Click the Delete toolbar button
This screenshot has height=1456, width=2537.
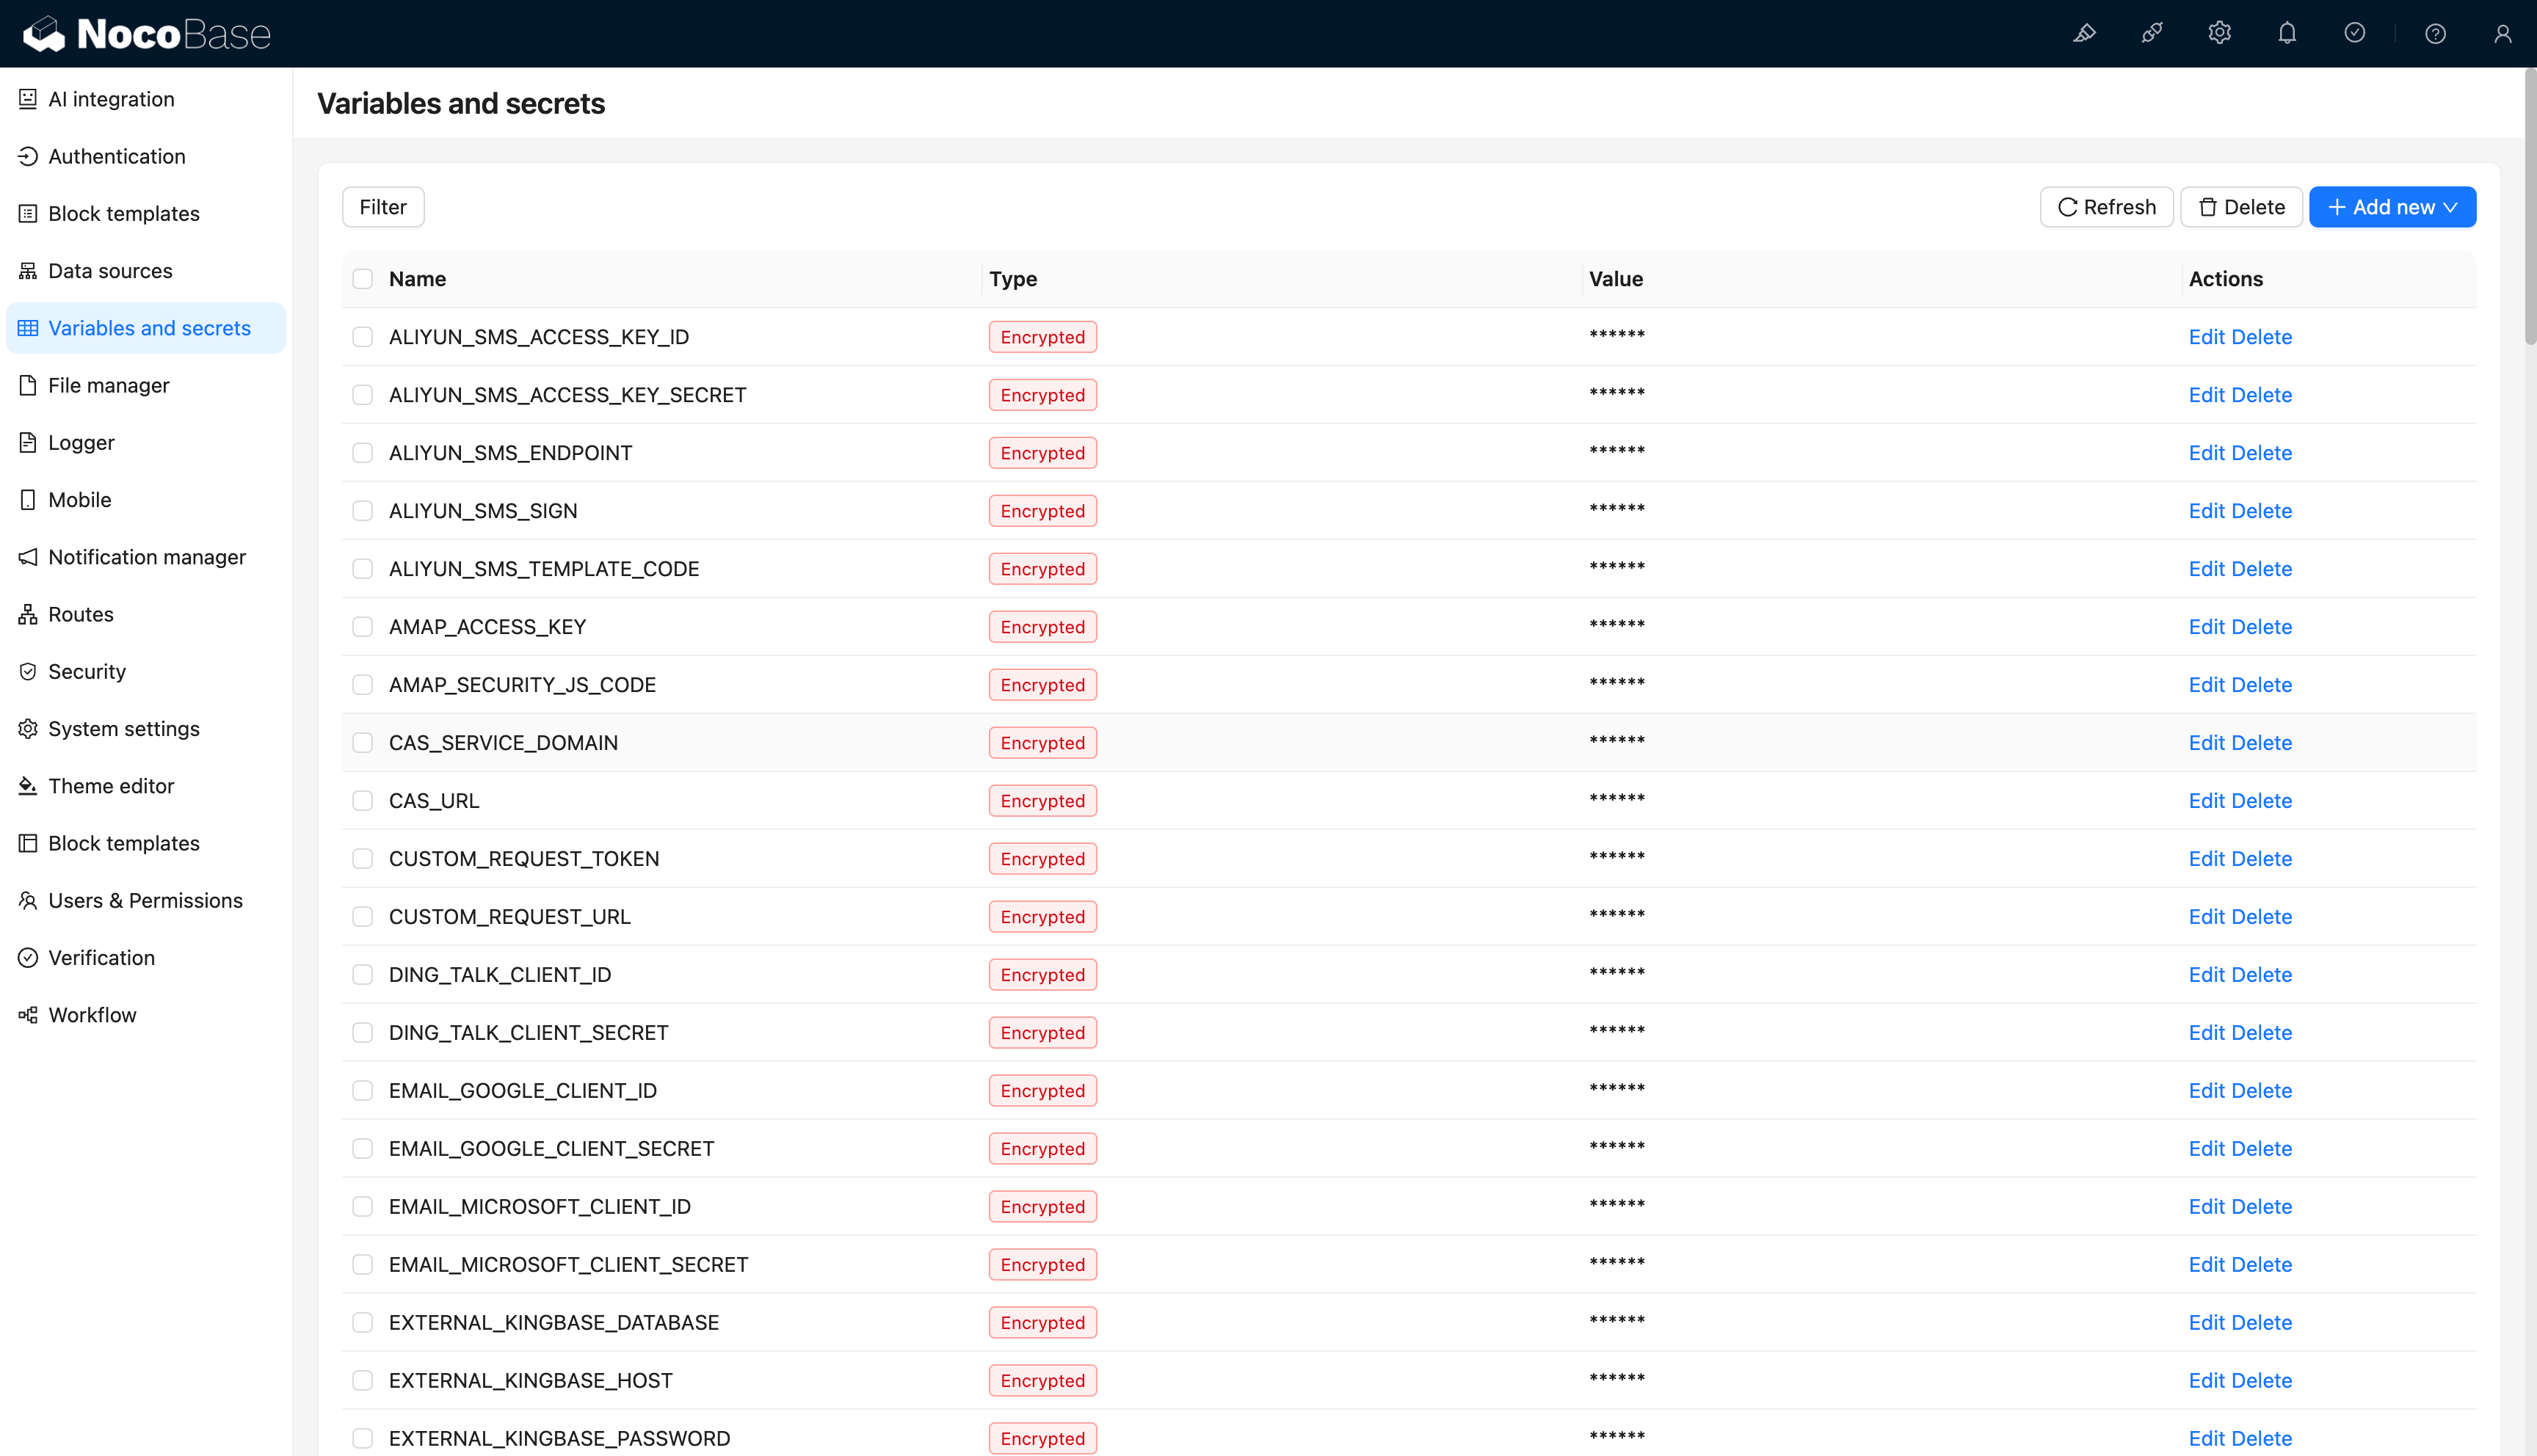pos(2241,207)
